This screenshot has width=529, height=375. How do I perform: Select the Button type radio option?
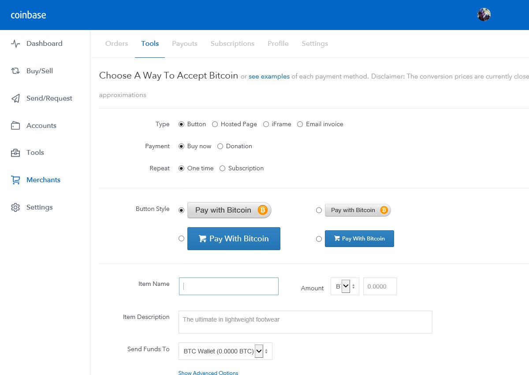[x=181, y=124]
